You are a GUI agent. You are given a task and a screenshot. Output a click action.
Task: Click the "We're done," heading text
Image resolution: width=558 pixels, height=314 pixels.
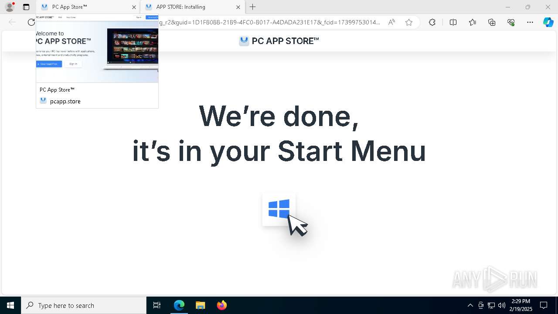279,116
